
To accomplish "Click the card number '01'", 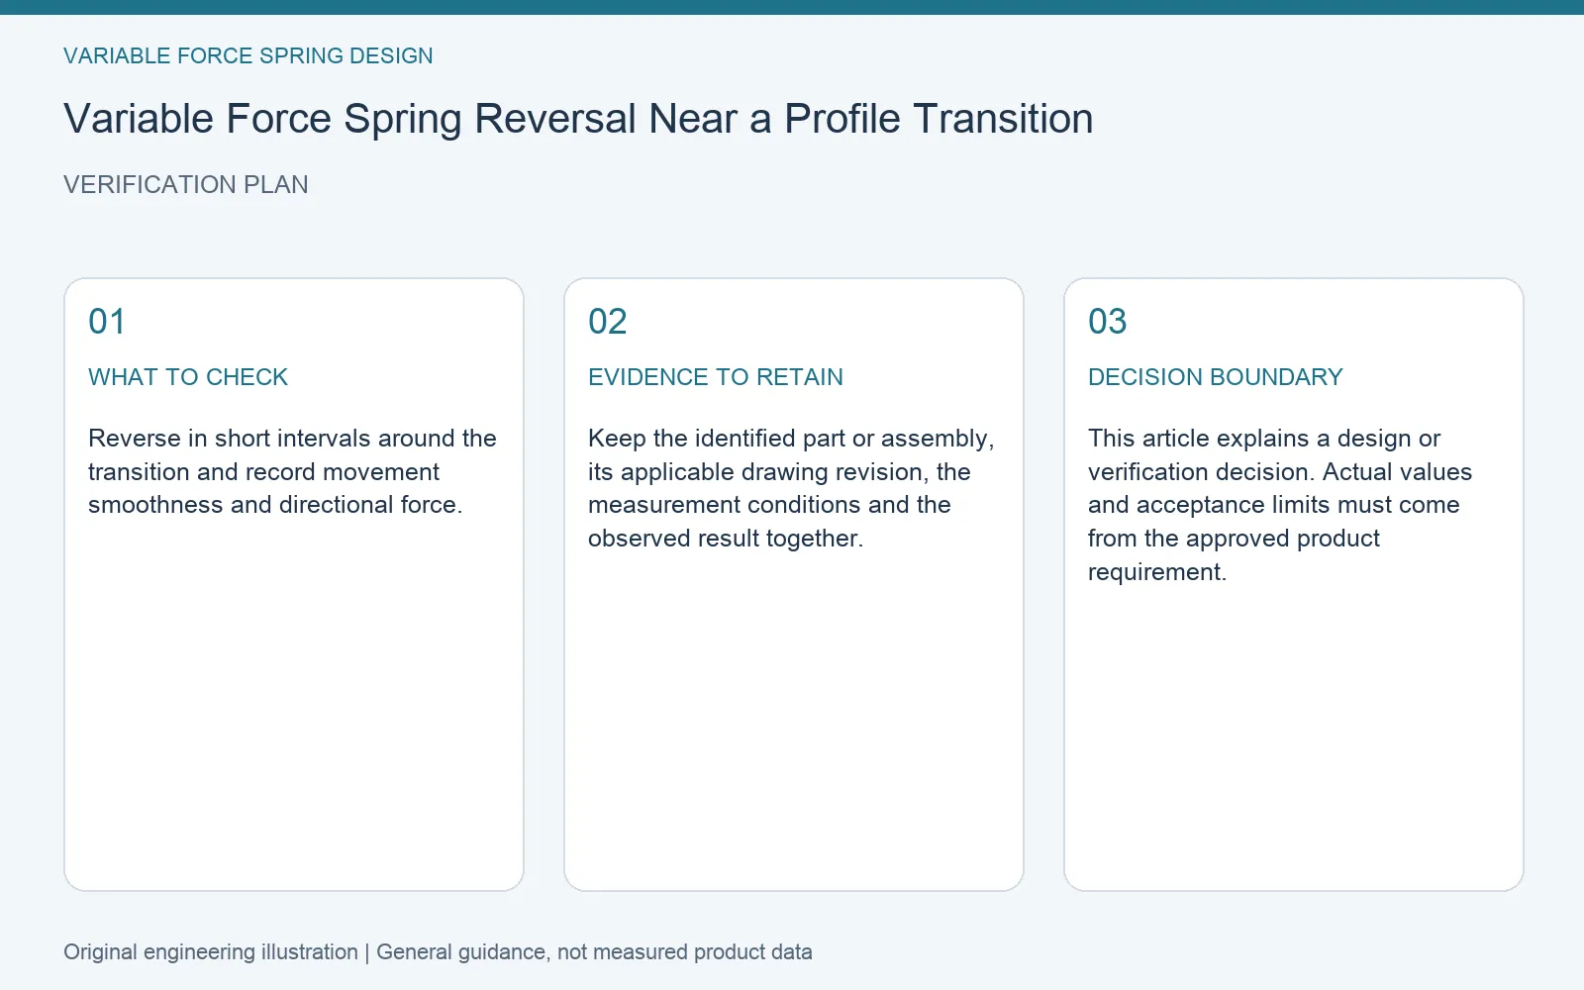I will pos(107,322).
